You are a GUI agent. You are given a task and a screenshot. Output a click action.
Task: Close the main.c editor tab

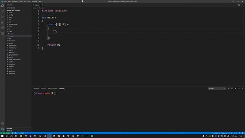click(42, 5)
